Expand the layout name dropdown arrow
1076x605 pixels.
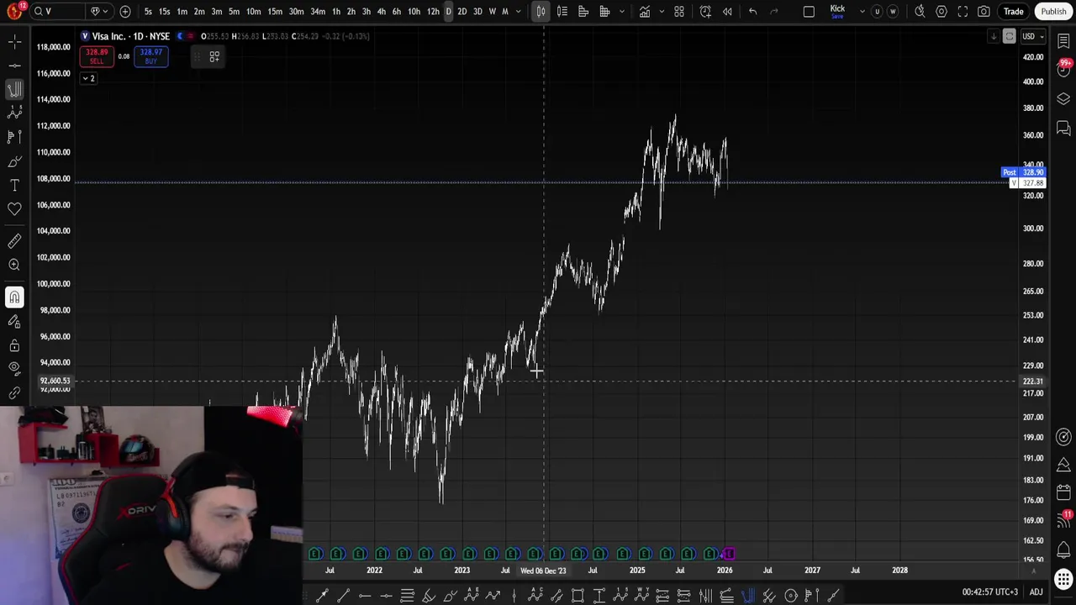click(862, 11)
